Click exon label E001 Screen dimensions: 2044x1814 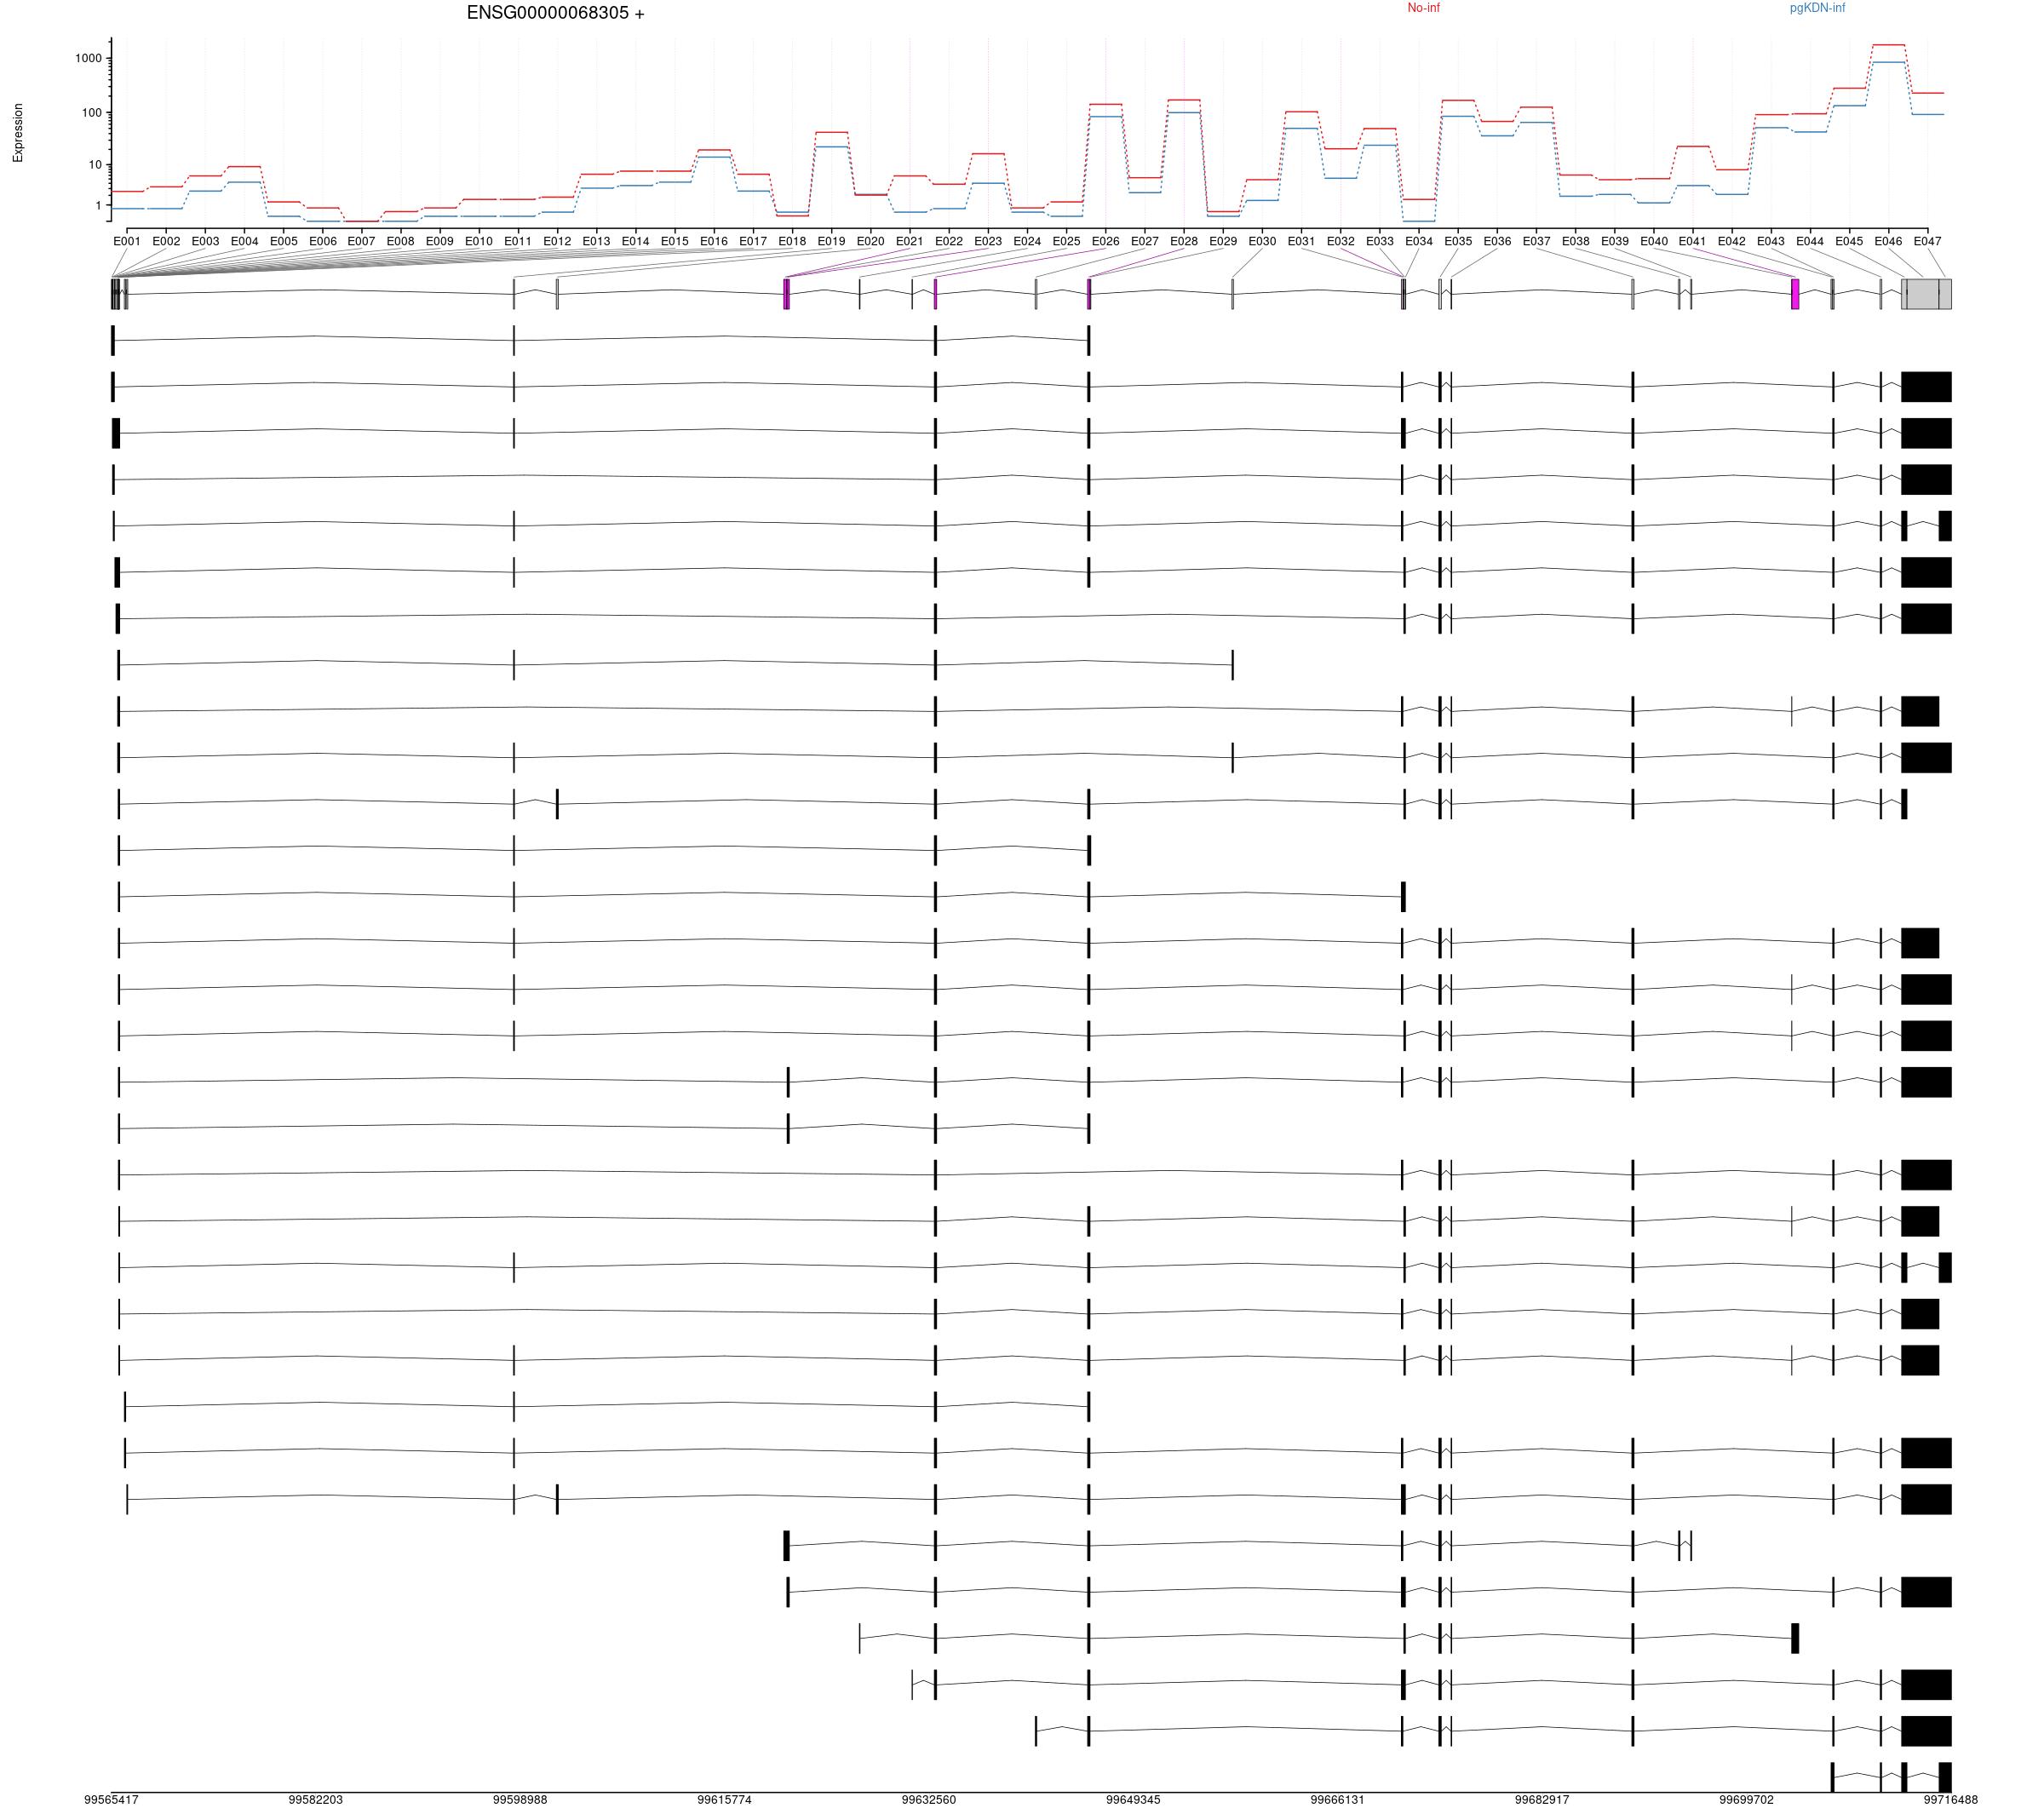tap(127, 241)
